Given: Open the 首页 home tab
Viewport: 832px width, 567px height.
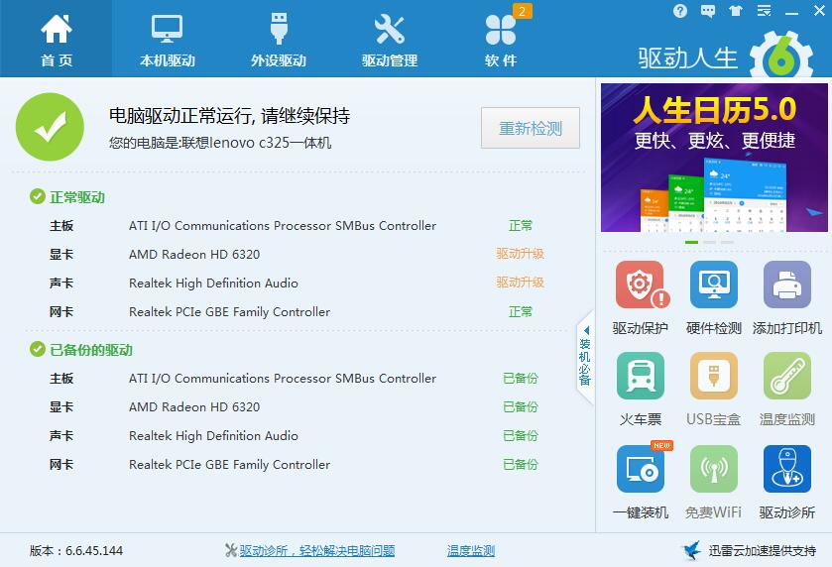Looking at the screenshot, I should coord(57,39).
